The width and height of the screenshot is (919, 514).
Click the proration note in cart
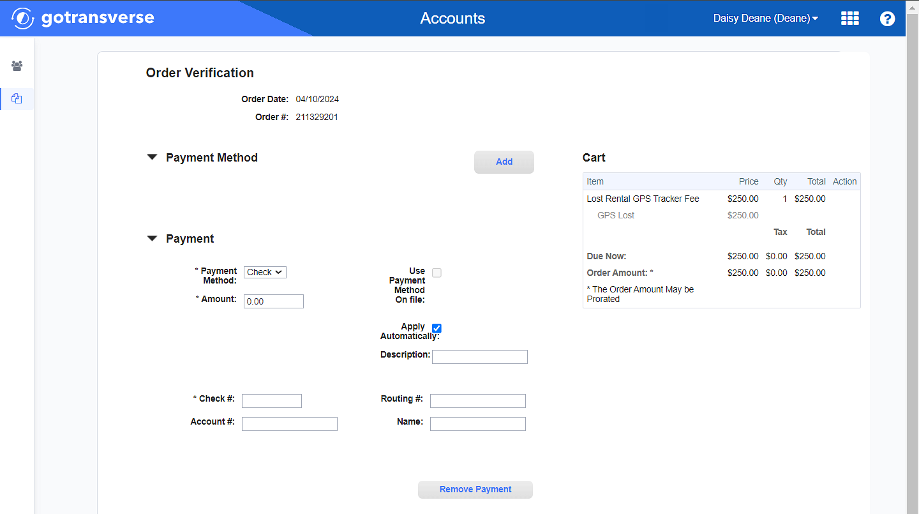point(640,294)
